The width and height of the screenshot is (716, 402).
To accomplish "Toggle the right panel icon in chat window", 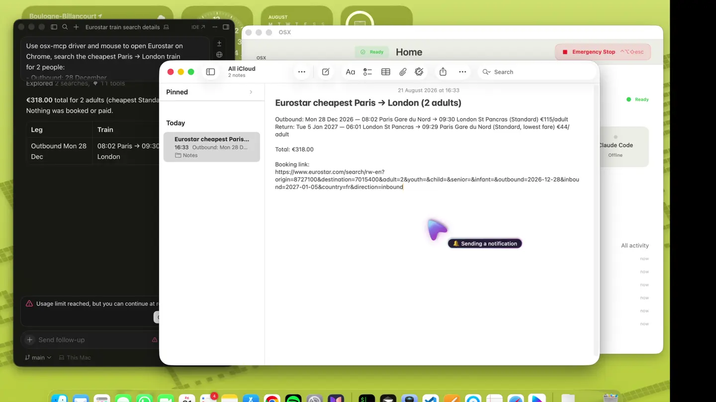I will 226,27.
